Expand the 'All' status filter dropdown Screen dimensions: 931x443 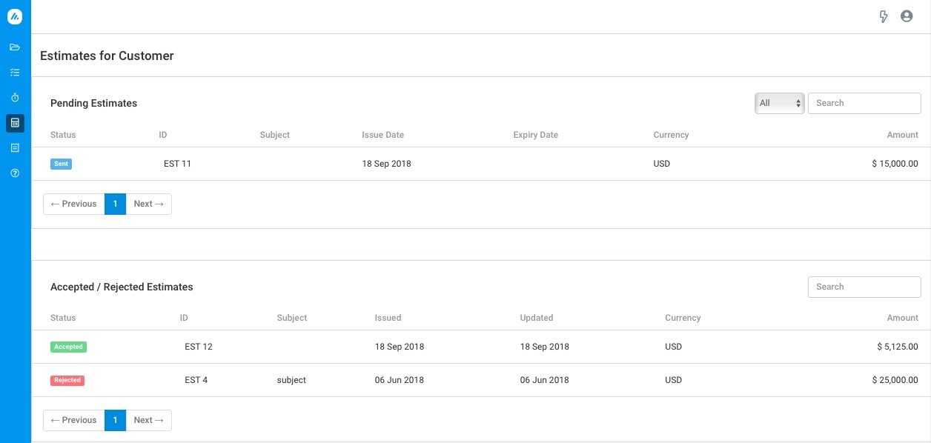tap(779, 103)
